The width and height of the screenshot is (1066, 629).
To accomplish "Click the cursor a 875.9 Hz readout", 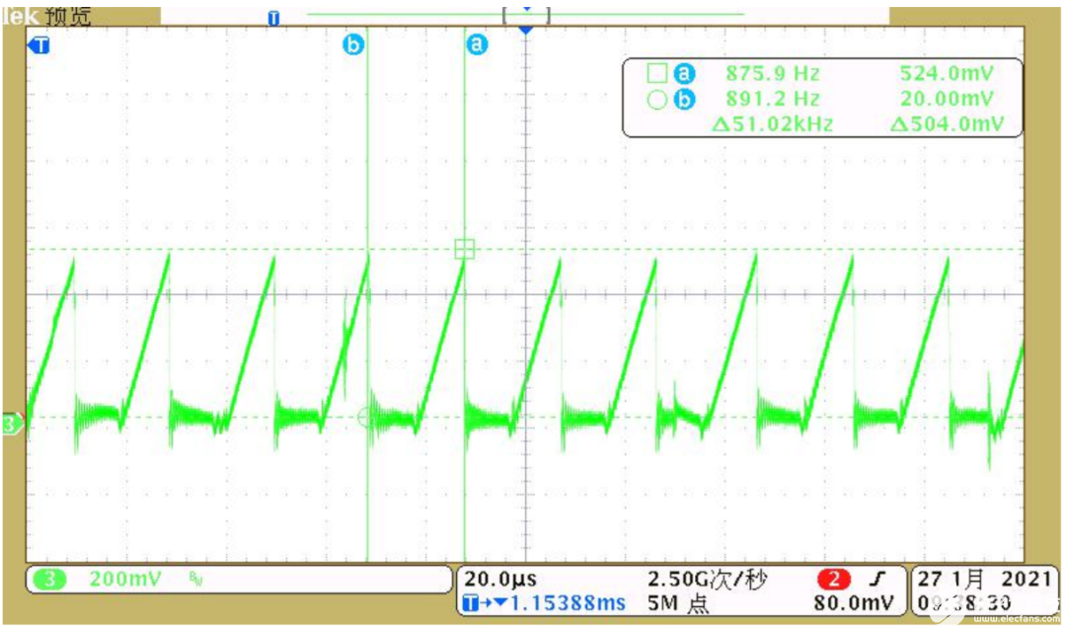I will [x=772, y=73].
